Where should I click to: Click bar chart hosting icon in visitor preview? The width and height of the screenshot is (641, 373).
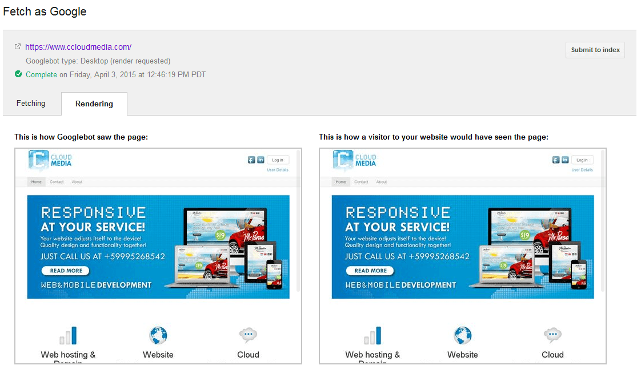372,336
